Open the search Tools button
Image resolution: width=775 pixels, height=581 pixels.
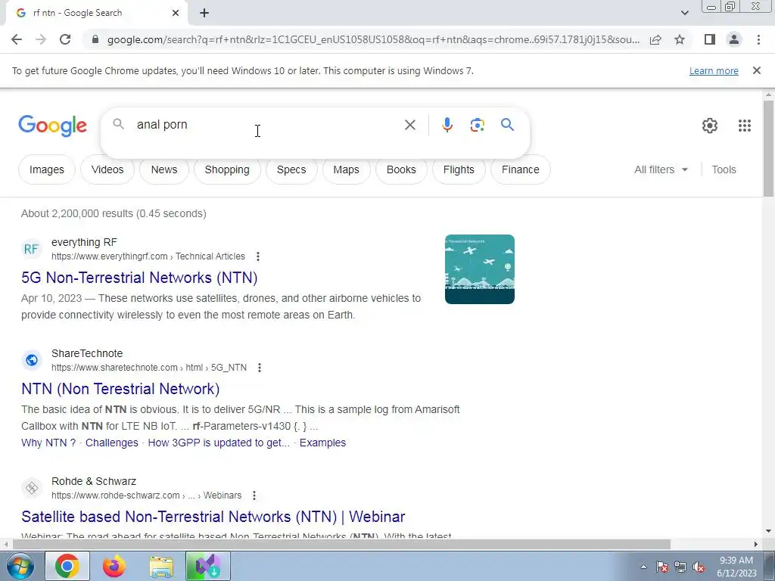[x=724, y=169]
